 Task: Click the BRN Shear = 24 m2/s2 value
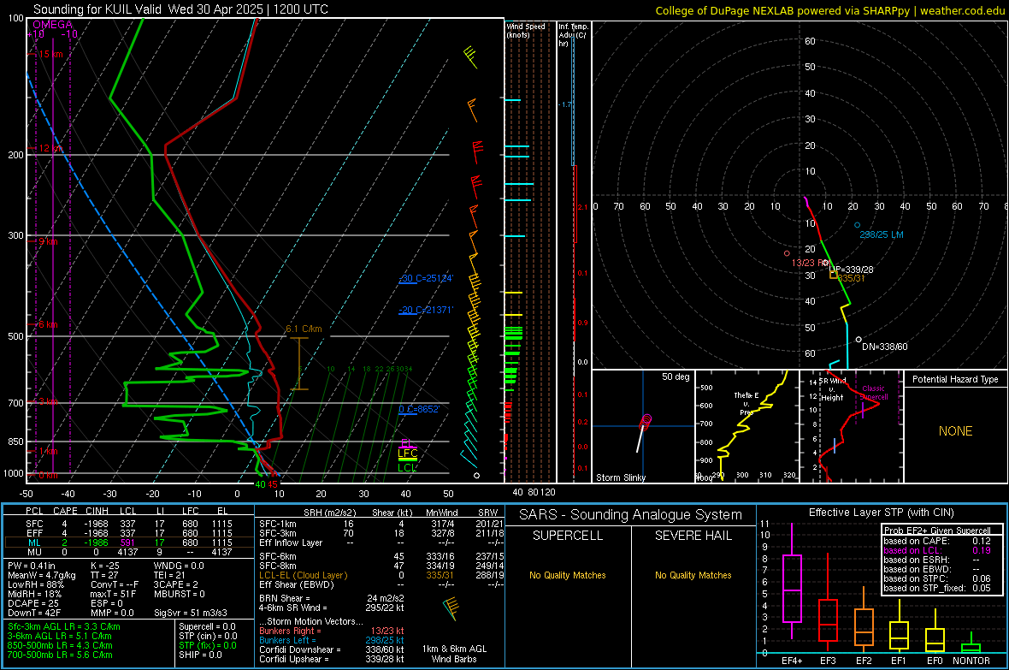tap(332, 598)
